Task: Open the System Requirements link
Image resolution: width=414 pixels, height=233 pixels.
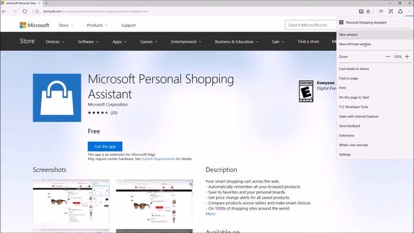Action: pyautogui.click(x=158, y=159)
